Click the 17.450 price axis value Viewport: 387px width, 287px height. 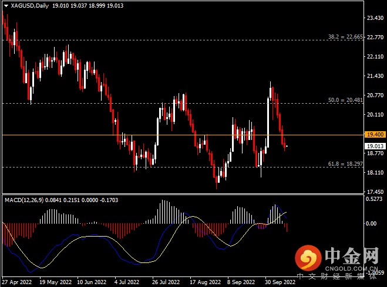(x=375, y=192)
